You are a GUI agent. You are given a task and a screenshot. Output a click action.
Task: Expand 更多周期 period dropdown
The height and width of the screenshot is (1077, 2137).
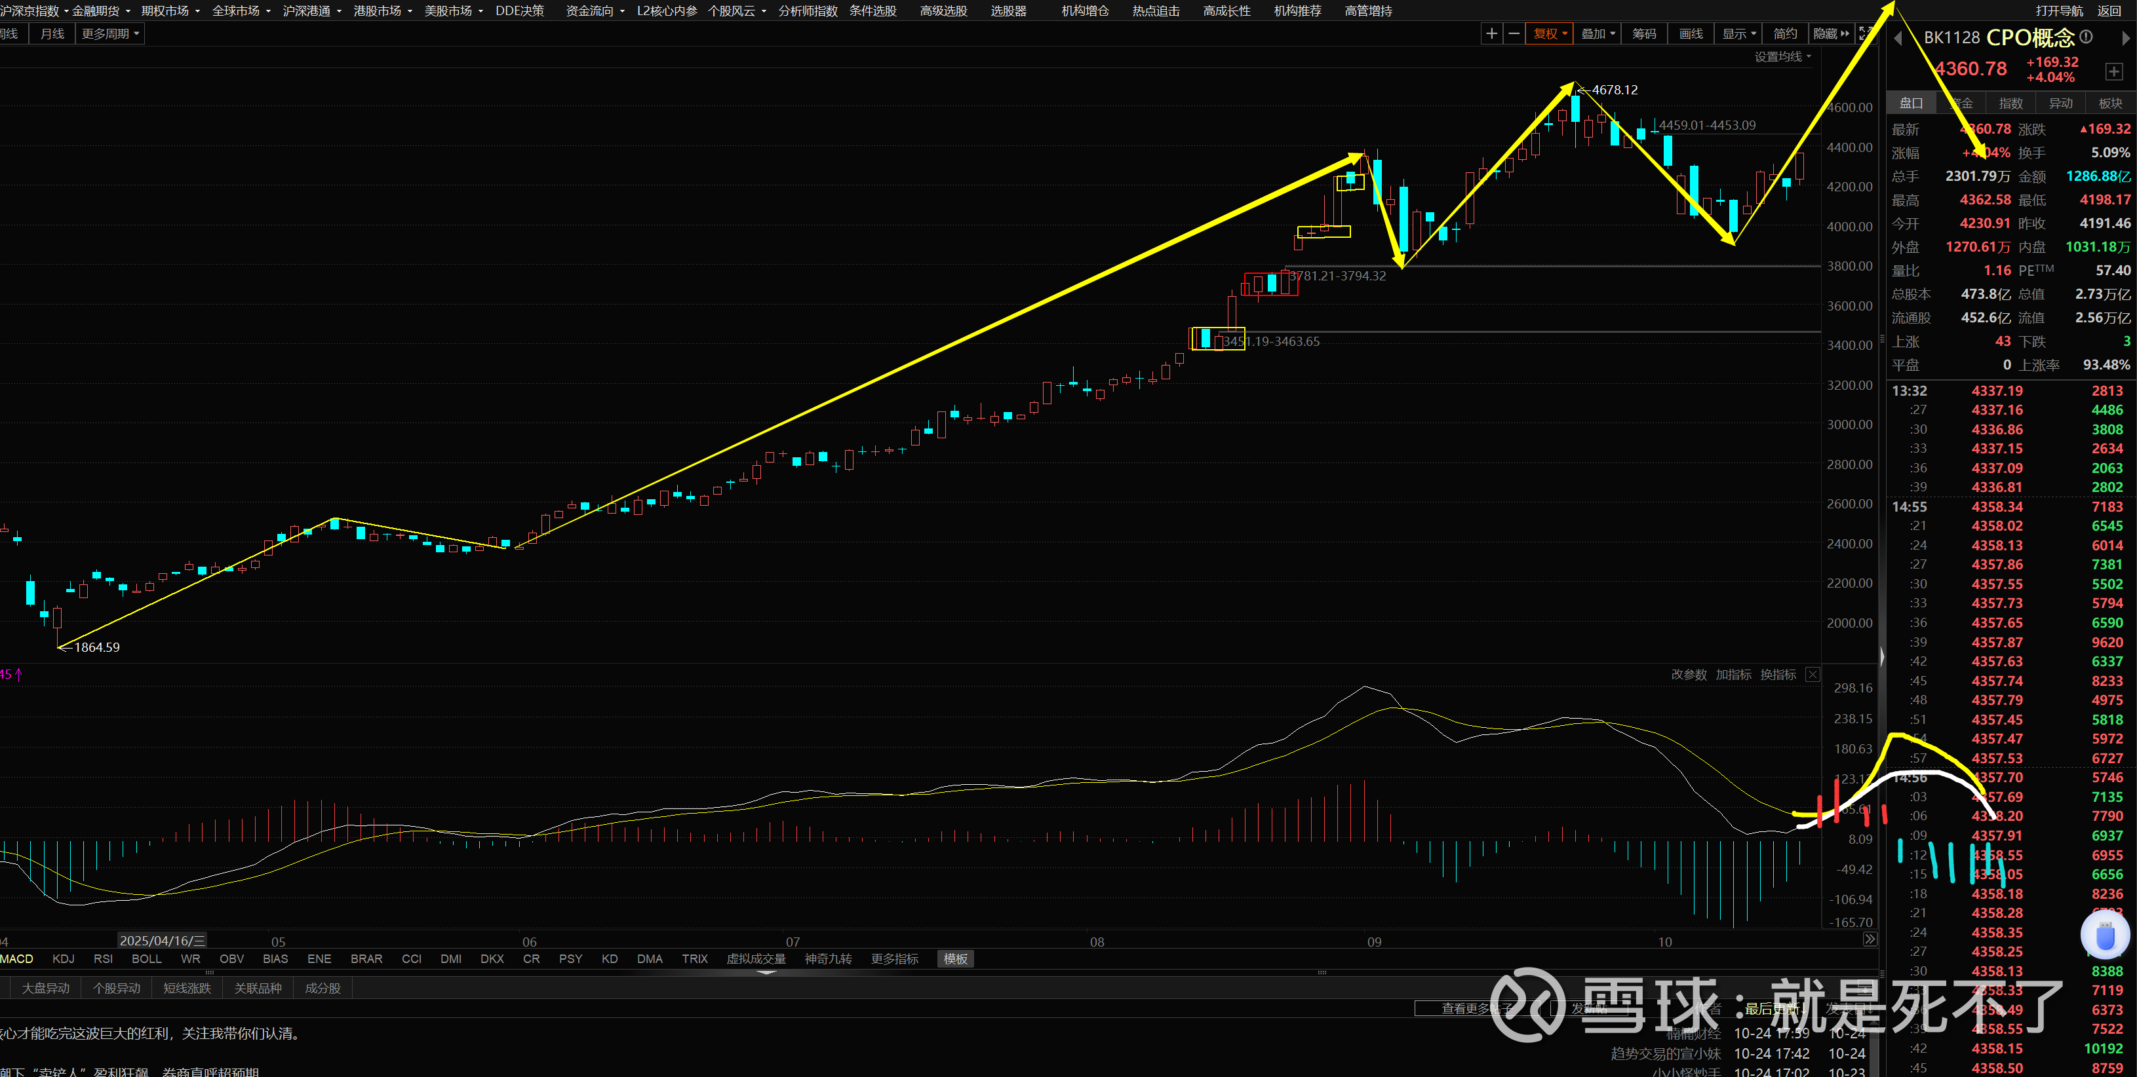pyautogui.click(x=110, y=34)
